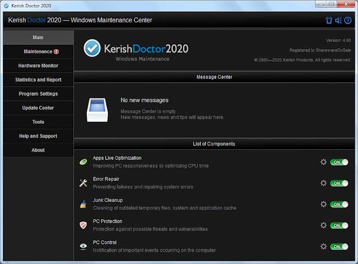Open Statistics and Report

click(38, 79)
